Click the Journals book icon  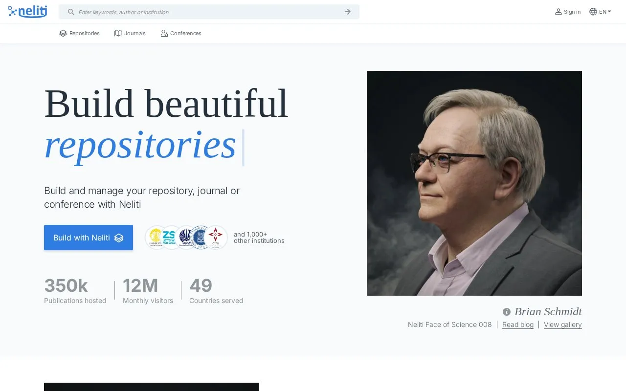118,33
